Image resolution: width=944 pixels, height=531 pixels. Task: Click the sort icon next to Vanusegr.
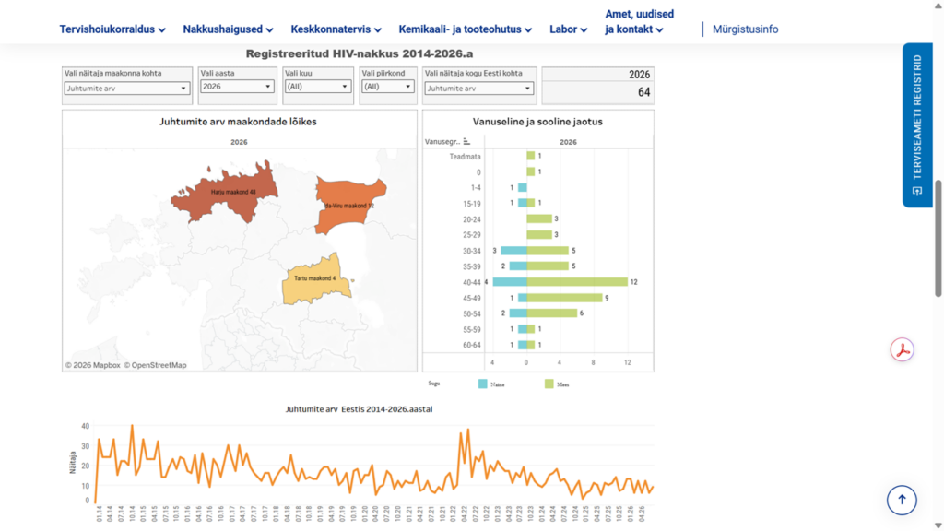[x=466, y=141]
